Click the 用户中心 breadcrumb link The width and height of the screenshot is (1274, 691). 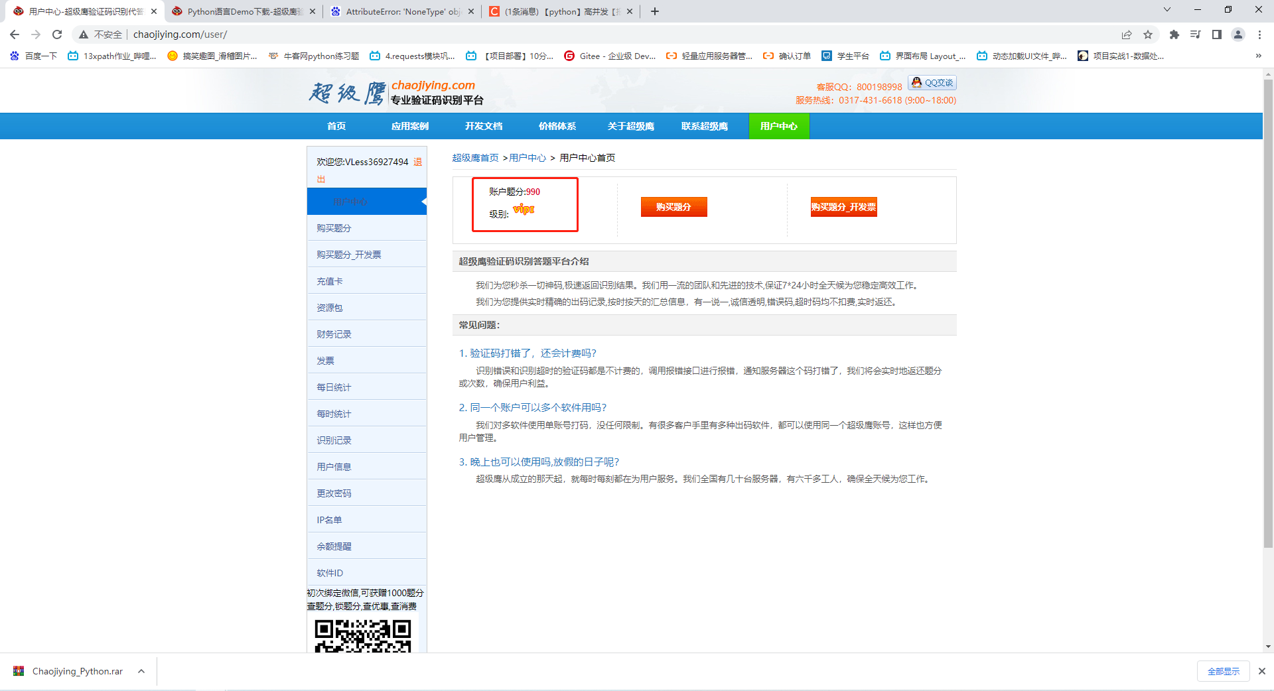pos(528,158)
